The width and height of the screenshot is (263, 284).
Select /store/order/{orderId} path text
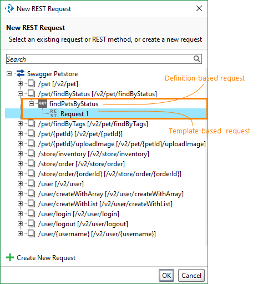(x=110, y=174)
